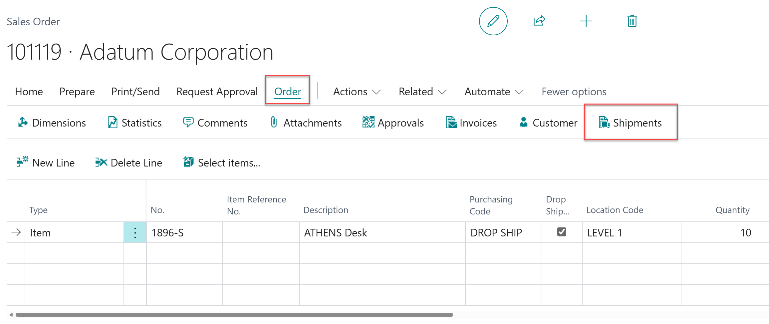The width and height of the screenshot is (769, 324).
Task: Click the Quantity cell showing 10
Action: [721, 232]
